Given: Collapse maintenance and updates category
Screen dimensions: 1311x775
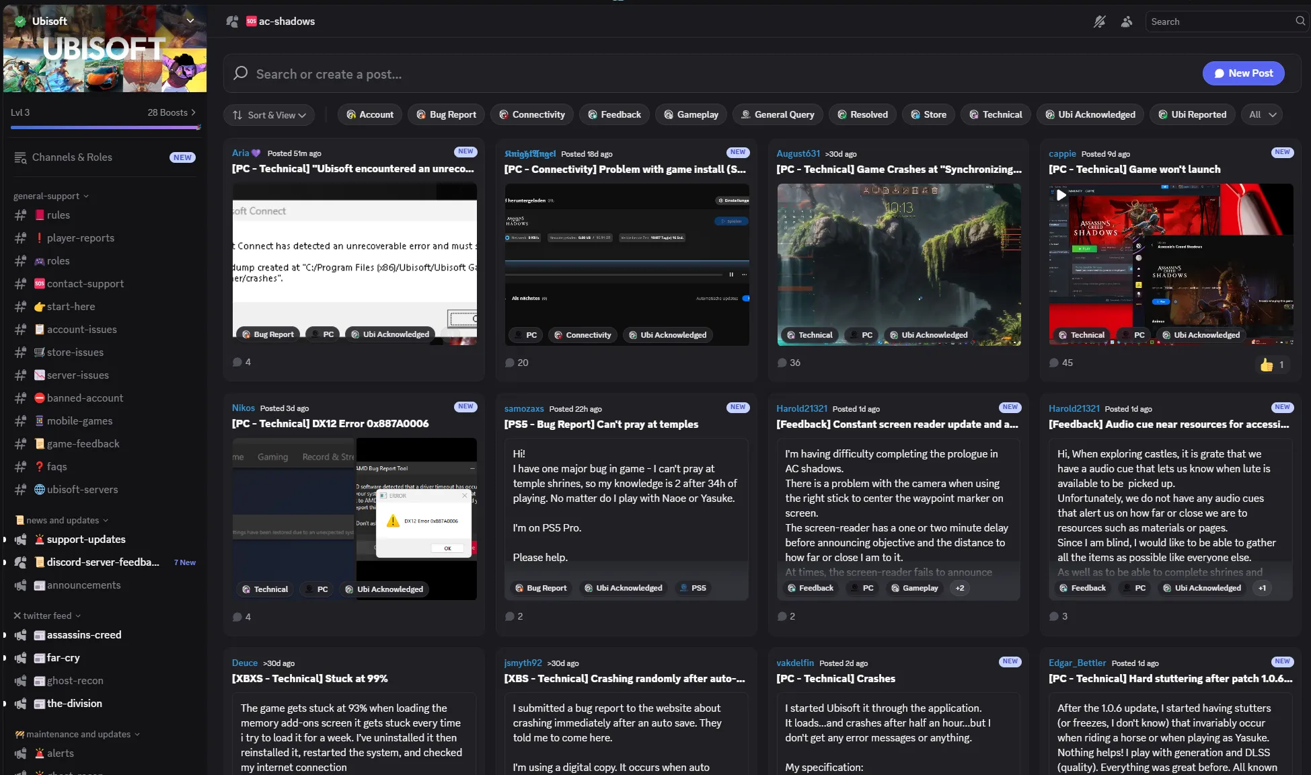Looking at the screenshot, I should coord(77,735).
